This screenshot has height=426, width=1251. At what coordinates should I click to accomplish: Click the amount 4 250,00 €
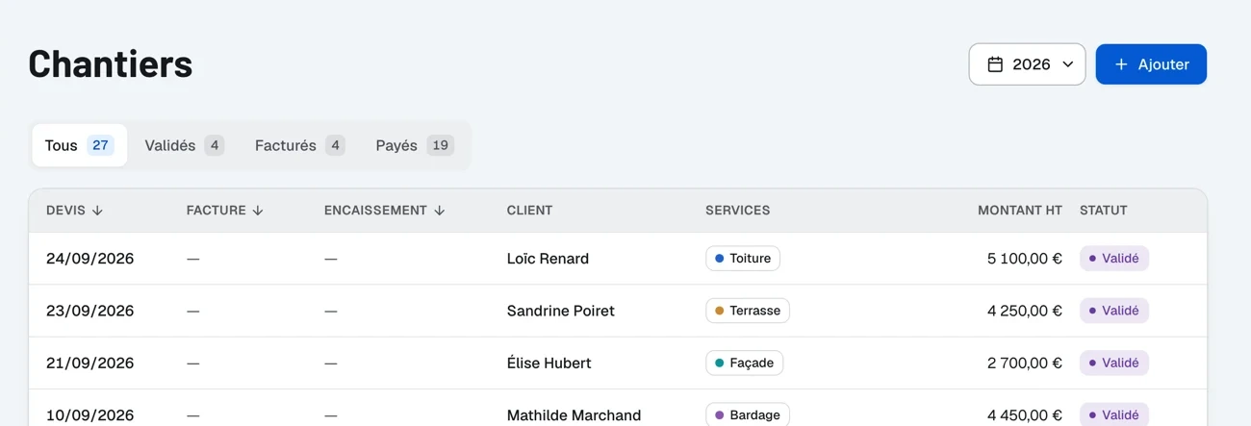pos(1025,311)
